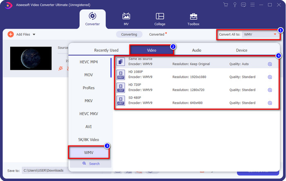
Task: Expand the Add Files dropdown arrow
Action: [34, 34]
